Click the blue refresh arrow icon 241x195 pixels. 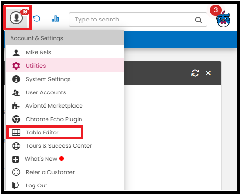pyautogui.click(x=37, y=19)
